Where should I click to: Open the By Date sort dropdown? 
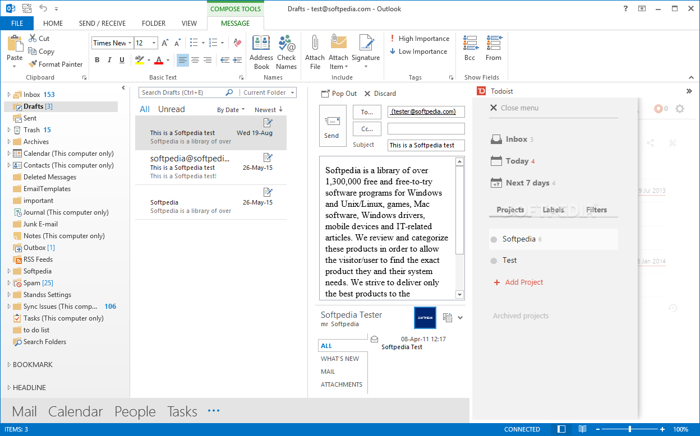coord(231,110)
